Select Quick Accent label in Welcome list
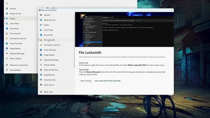This screenshot has width=210, height=118. (49, 85)
